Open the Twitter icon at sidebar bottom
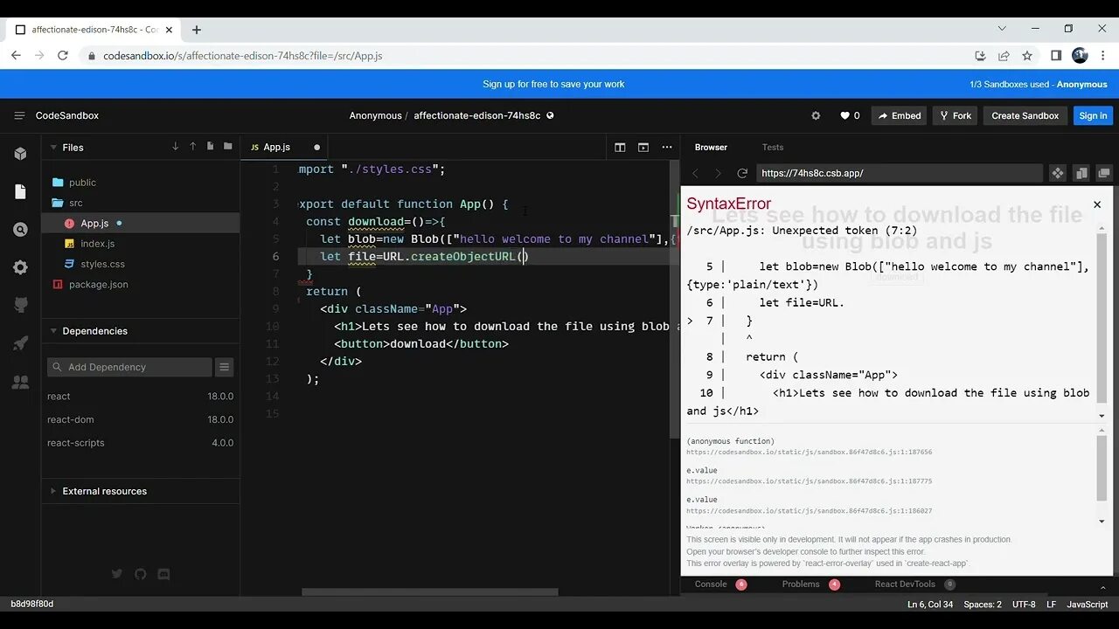Image resolution: width=1119 pixels, height=629 pixels. point(117,574)
